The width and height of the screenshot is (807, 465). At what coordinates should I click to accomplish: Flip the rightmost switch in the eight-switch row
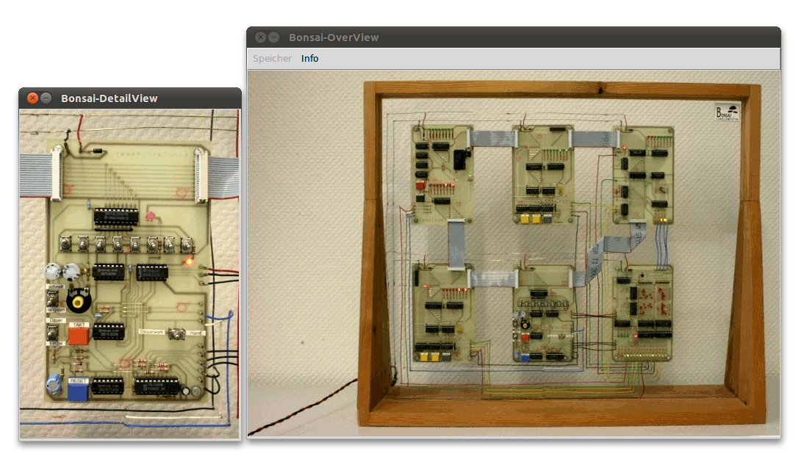188,243
